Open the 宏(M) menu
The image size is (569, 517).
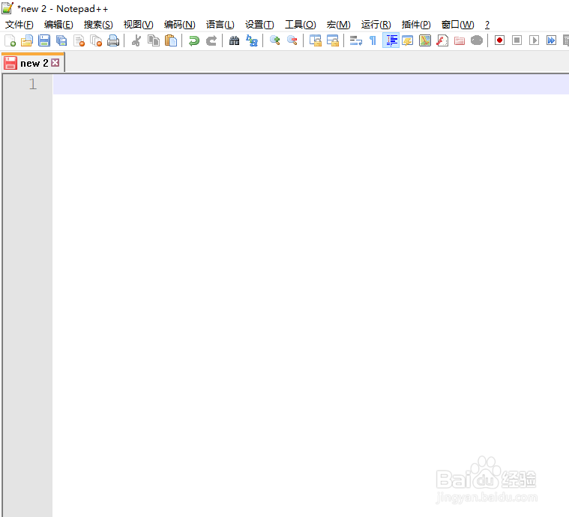coord(339,24)
